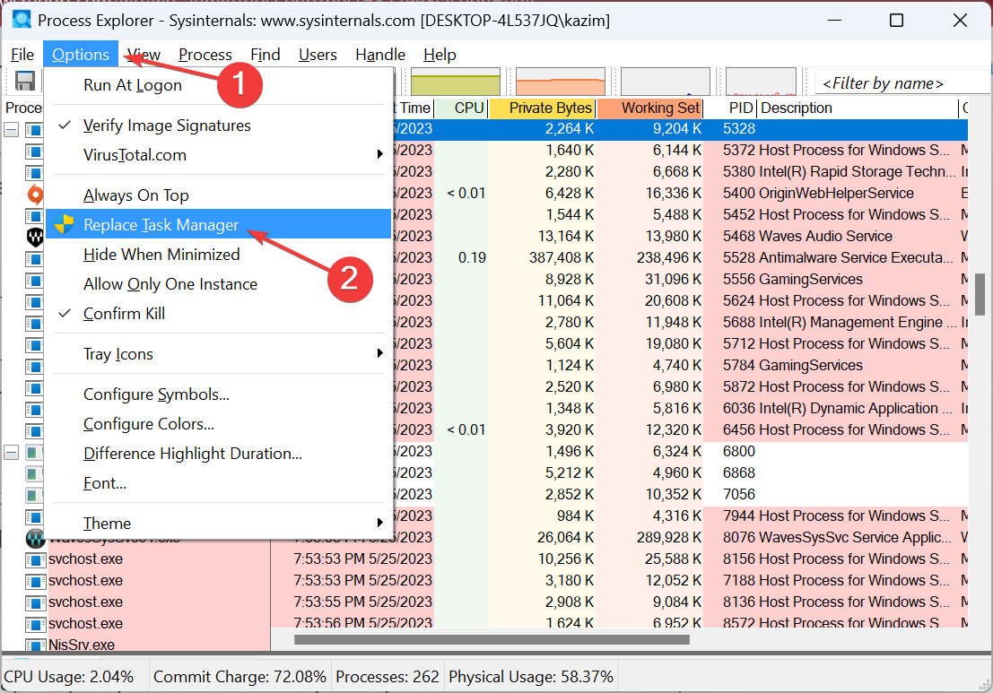Open the Users menu

coord(318,55)
